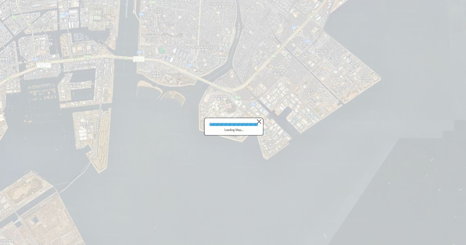Click the blue loading progress bar
466x245 pixels.
point(233,124)
